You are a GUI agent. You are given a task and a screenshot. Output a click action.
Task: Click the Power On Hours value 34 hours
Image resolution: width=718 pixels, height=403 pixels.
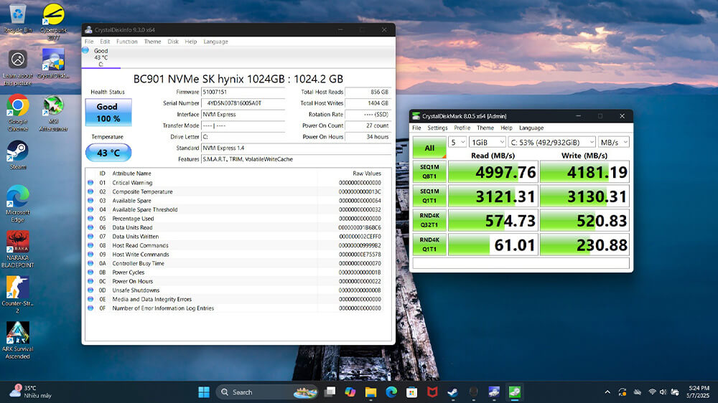click(x=368, y=137)
